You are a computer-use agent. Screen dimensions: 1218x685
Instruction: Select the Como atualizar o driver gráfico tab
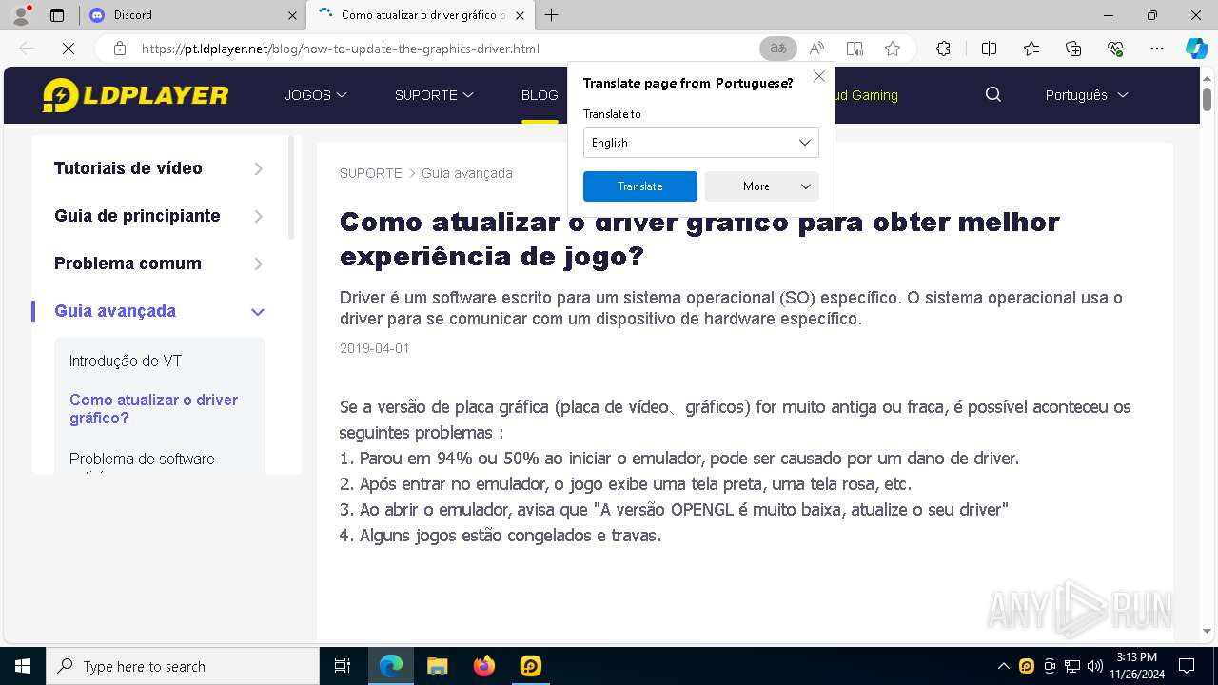[422, 15]
